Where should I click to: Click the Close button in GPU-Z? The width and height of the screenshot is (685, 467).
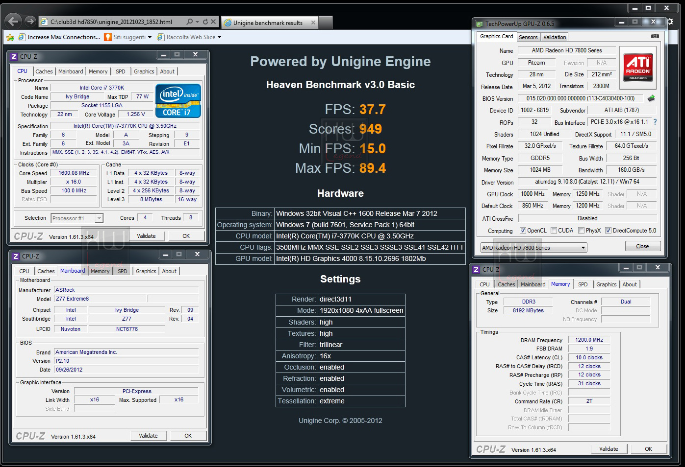[x=643, y=246]
